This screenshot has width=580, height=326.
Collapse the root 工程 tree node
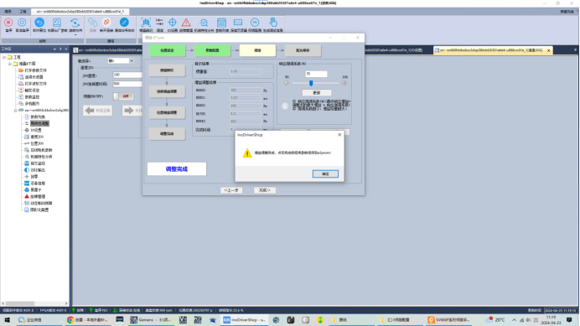[4, 57]
